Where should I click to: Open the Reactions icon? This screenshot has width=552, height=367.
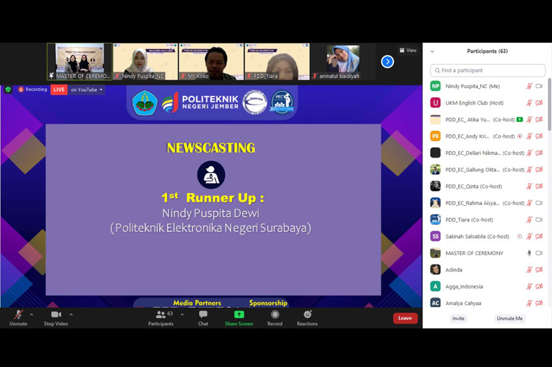click(307, 314)
